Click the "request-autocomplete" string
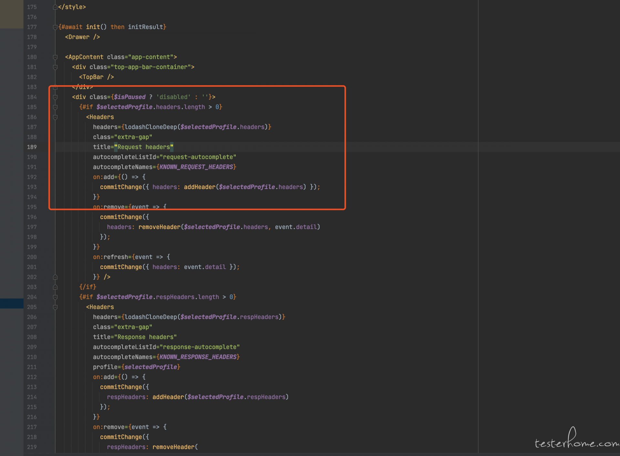 [x=198, y=157]
